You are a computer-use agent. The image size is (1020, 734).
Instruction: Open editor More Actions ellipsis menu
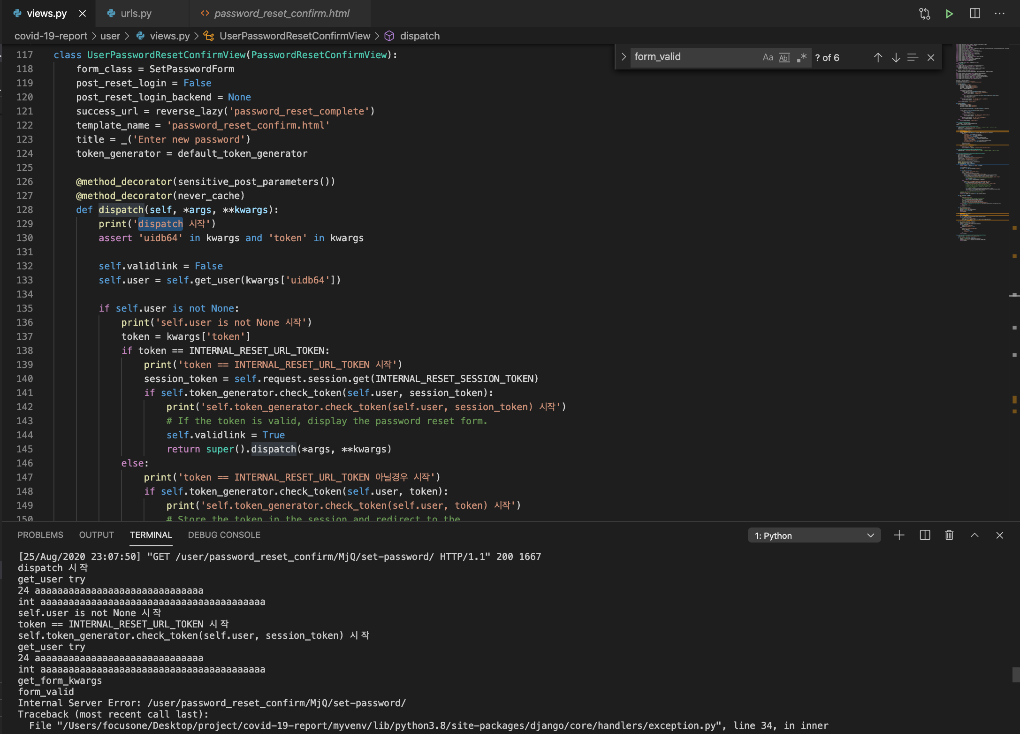point(999,14)
